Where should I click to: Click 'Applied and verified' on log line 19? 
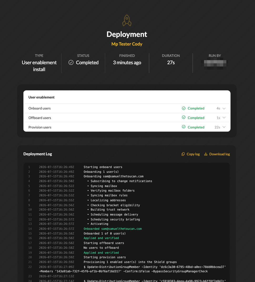(x=101, y=253)
